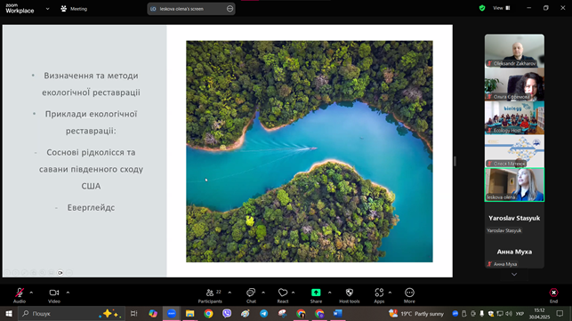Image resolution: width=572 pixels, height=321 pixels.
Task: Click text Соснові рідколісся та
Action: point(91,152)
